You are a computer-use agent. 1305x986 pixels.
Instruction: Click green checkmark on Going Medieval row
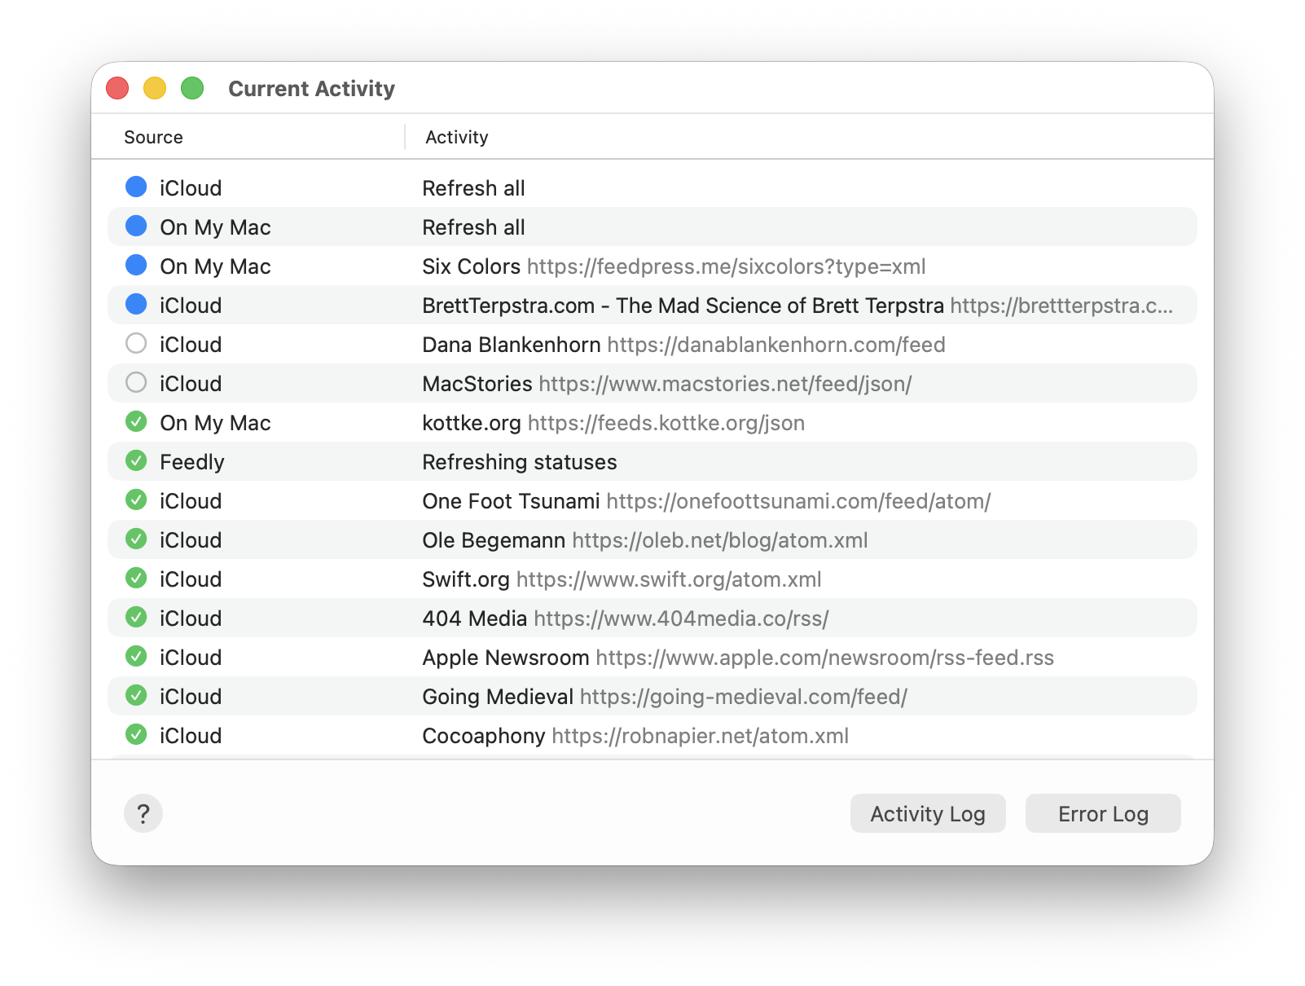(136, 695)
